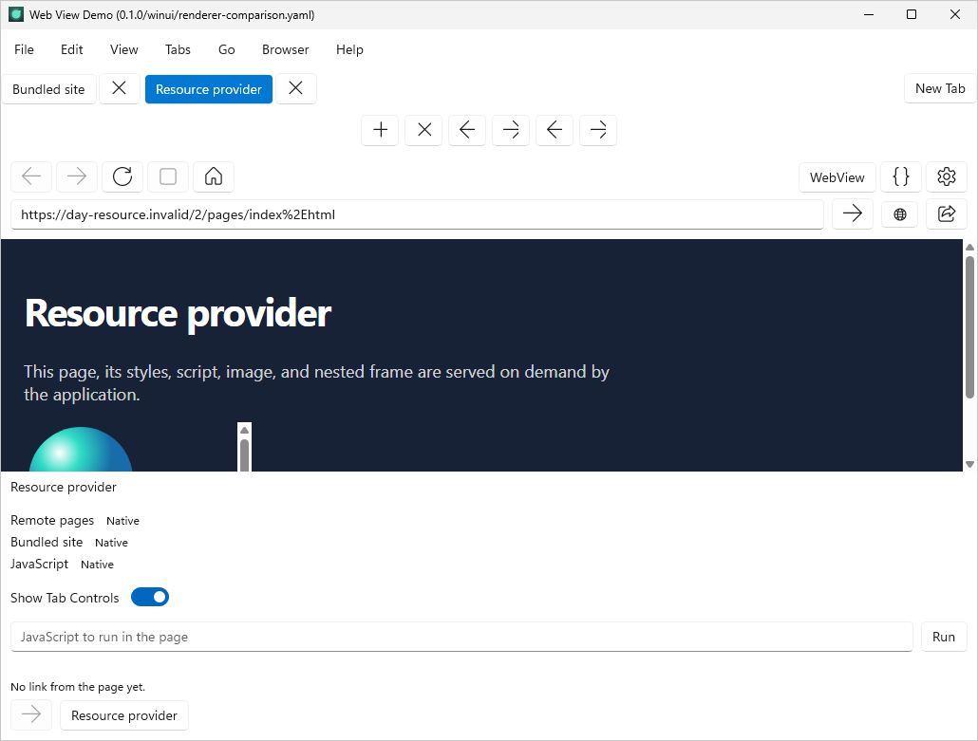
Task: Add a tab with the plus icon
Action: (x=380, y=130)
